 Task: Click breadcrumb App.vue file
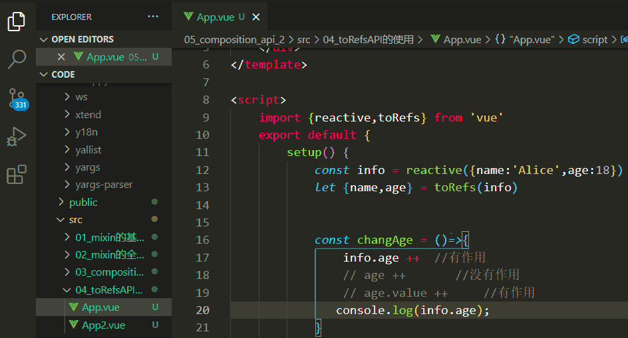(456, 40)
